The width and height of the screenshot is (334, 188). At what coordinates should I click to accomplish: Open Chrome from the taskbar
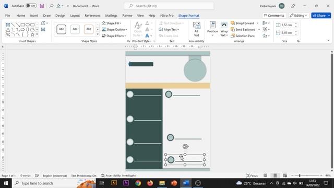coord(138,183)
